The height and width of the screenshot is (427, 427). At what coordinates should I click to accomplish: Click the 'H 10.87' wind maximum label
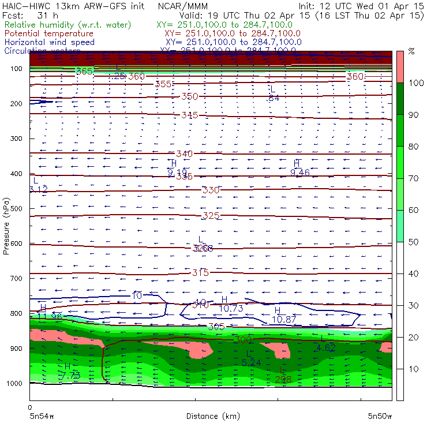tap(284, 315)
